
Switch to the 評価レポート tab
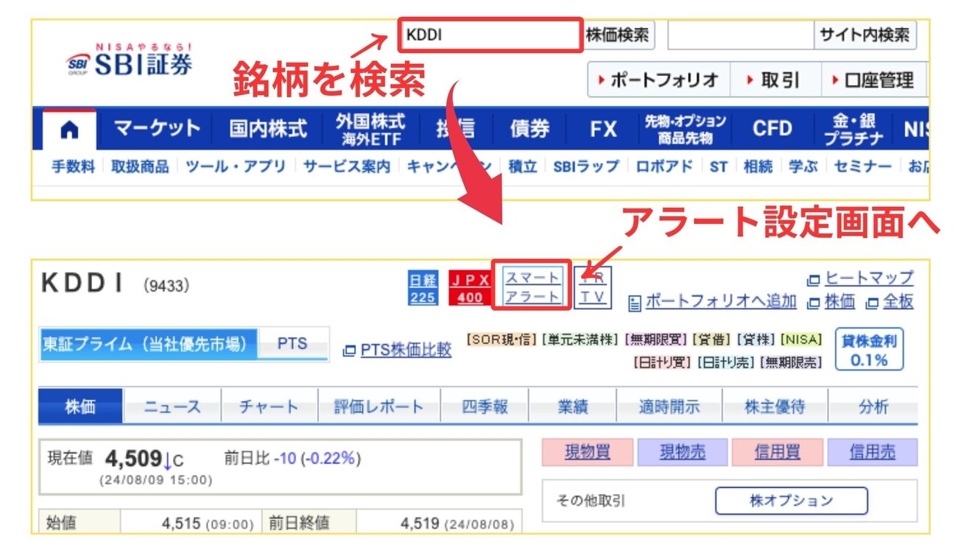tap(379, 406)
